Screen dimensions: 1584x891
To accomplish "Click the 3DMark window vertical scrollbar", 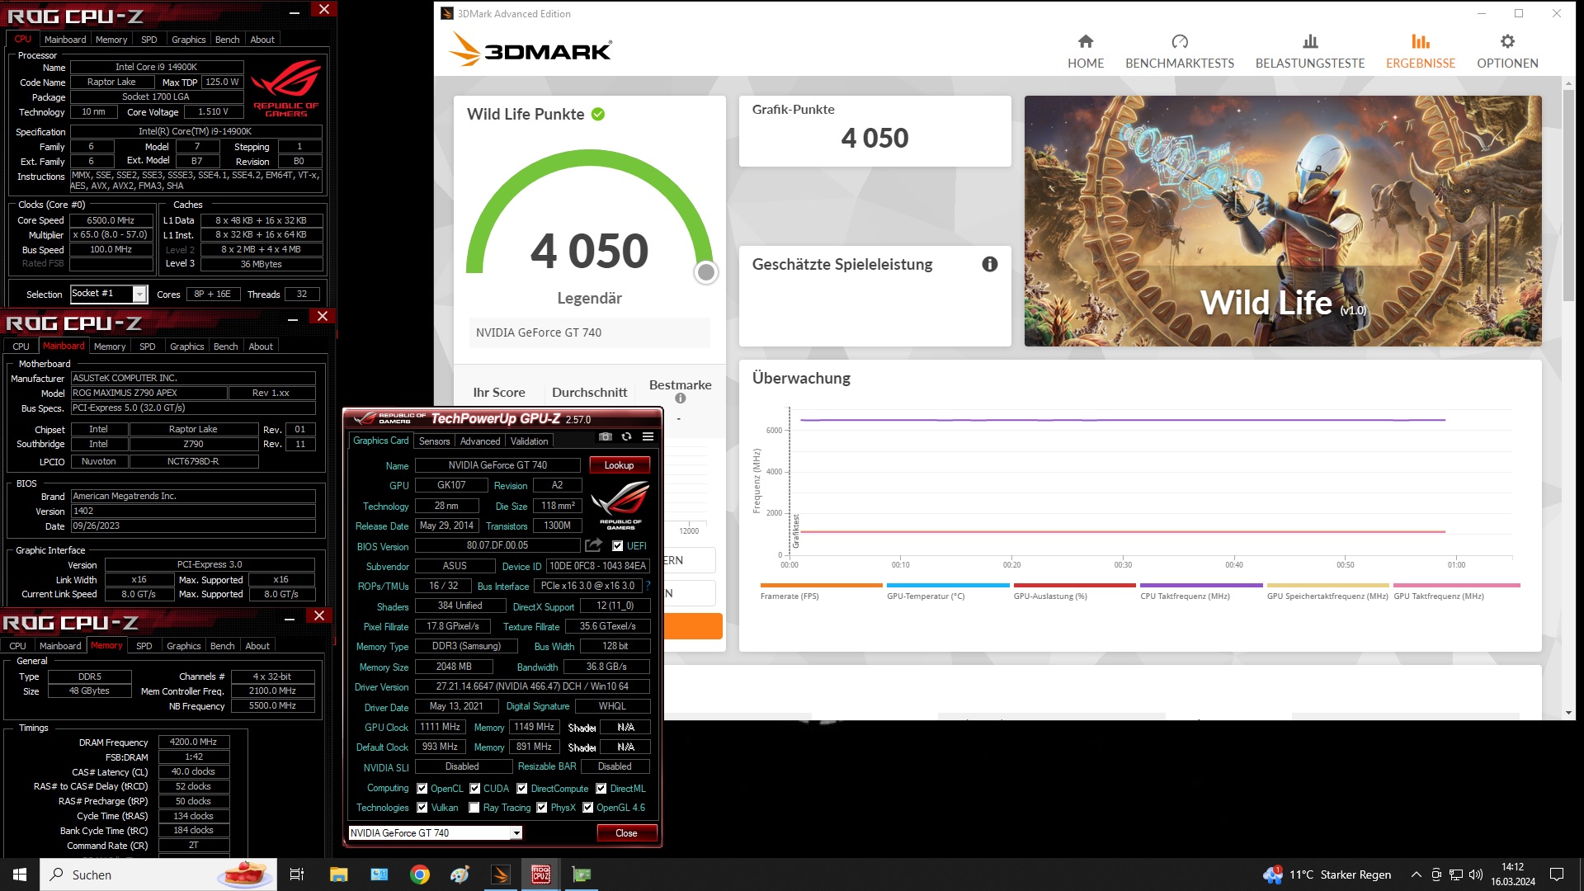I will click(x=1569, y=196).
